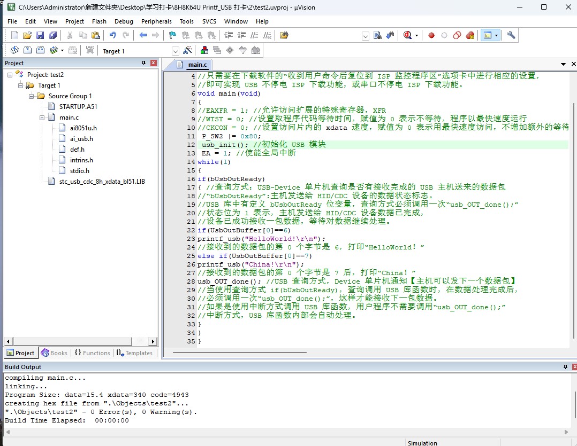
Task: Open Manage Project Items colored blocks icon
Action: point(204,50)
